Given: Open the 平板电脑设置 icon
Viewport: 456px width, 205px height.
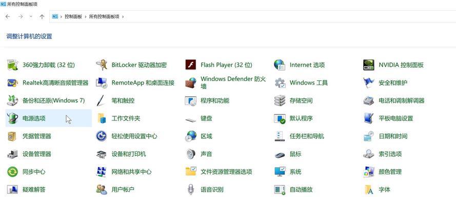Looking at the screenshot, I should pyautogui.click(x=369, y=118).
